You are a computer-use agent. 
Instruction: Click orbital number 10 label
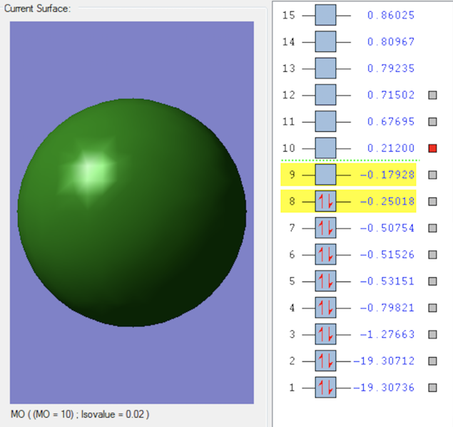[x=289, y=148]
